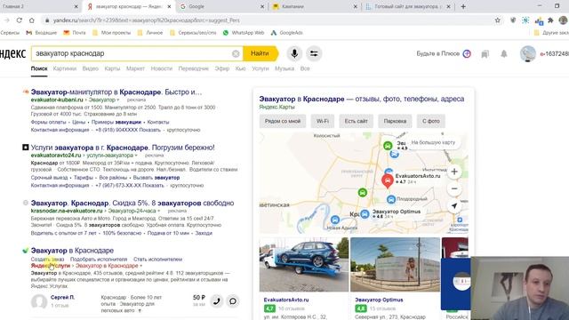Open a new browser tab
This screenshot has width=569, height=320.
pyautogui.click(x=463, y=6)
